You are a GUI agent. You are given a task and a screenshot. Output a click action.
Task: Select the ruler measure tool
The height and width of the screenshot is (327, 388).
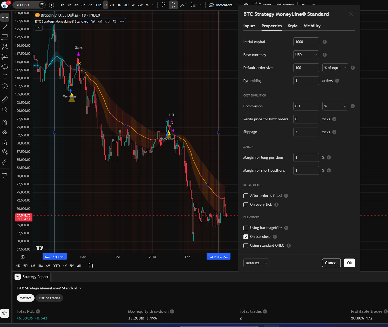tap(5, 99)
